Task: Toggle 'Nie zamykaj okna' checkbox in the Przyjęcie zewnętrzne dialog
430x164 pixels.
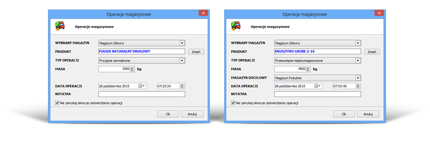Action: [57, 103]
